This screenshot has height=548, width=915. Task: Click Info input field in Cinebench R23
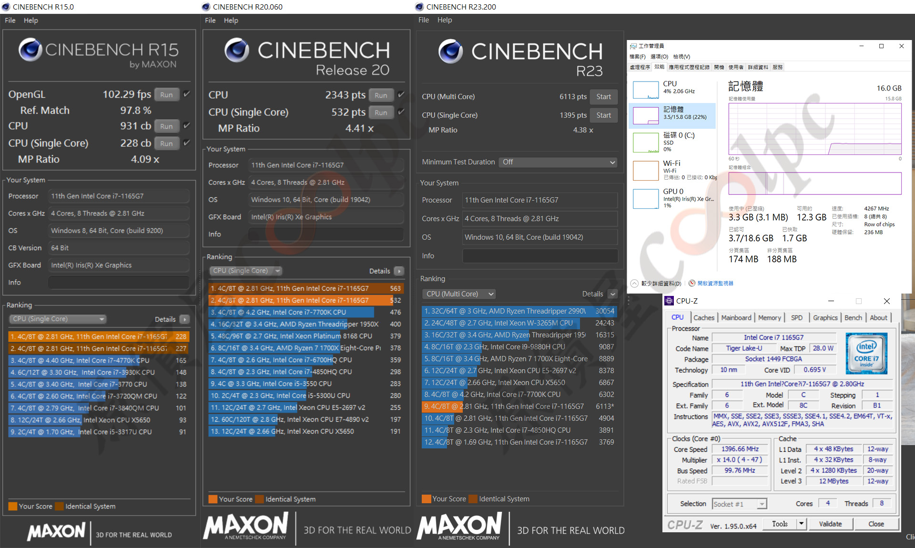coord(540,256)
